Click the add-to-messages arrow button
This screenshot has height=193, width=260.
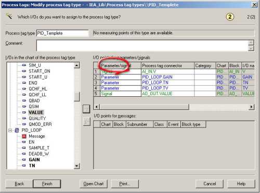[x=86, y=122]
